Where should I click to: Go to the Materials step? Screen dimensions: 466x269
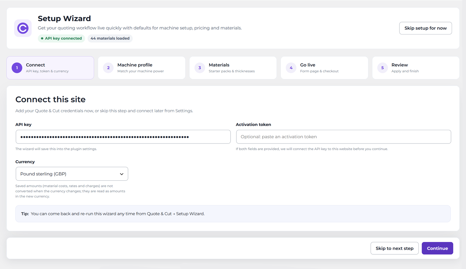pyautogui.click(x=233, y=68)
